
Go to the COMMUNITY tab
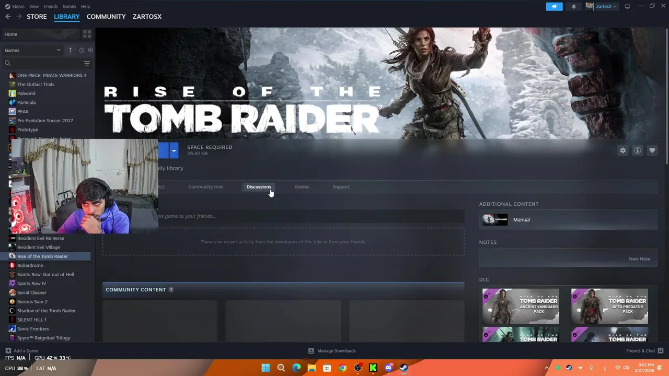(106, 17)
